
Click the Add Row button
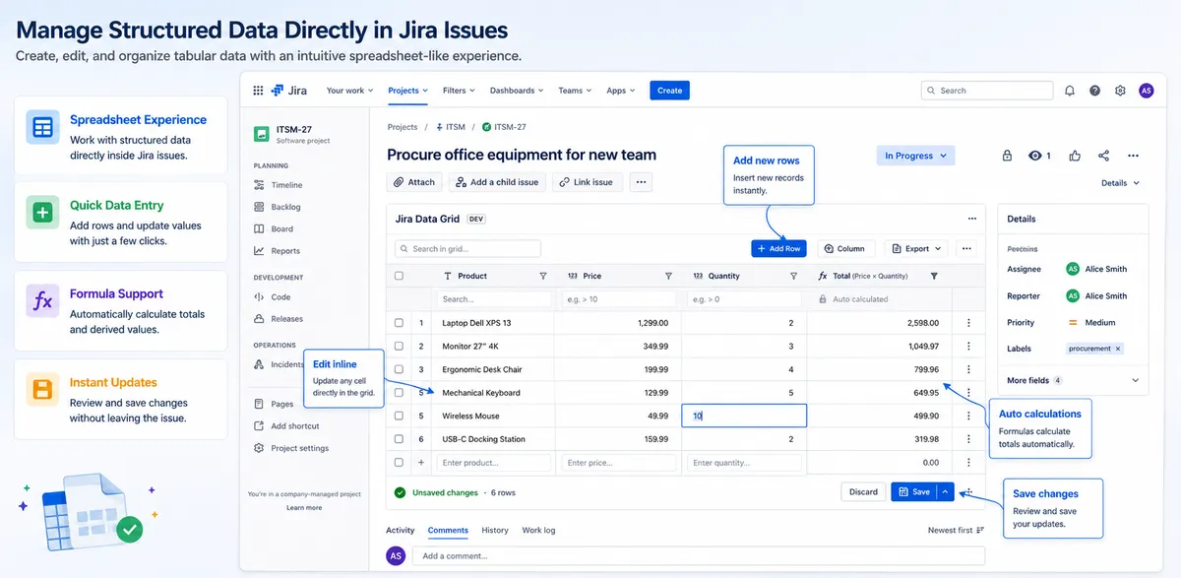(778, 249)
